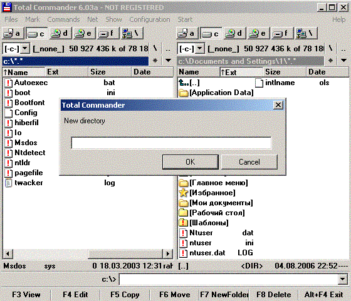351x301 pixels.
Task: Confirm new directory with OK
Action: coord(191,162)
